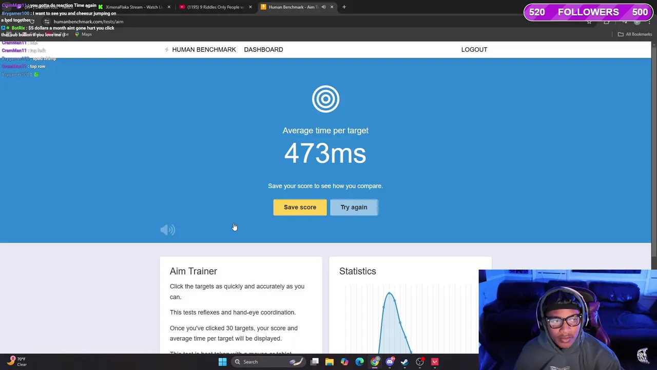Open File Explorer from the taskbar
Image resolution: width=657 pixels, height=370 pixels.
tap(330, 362)
